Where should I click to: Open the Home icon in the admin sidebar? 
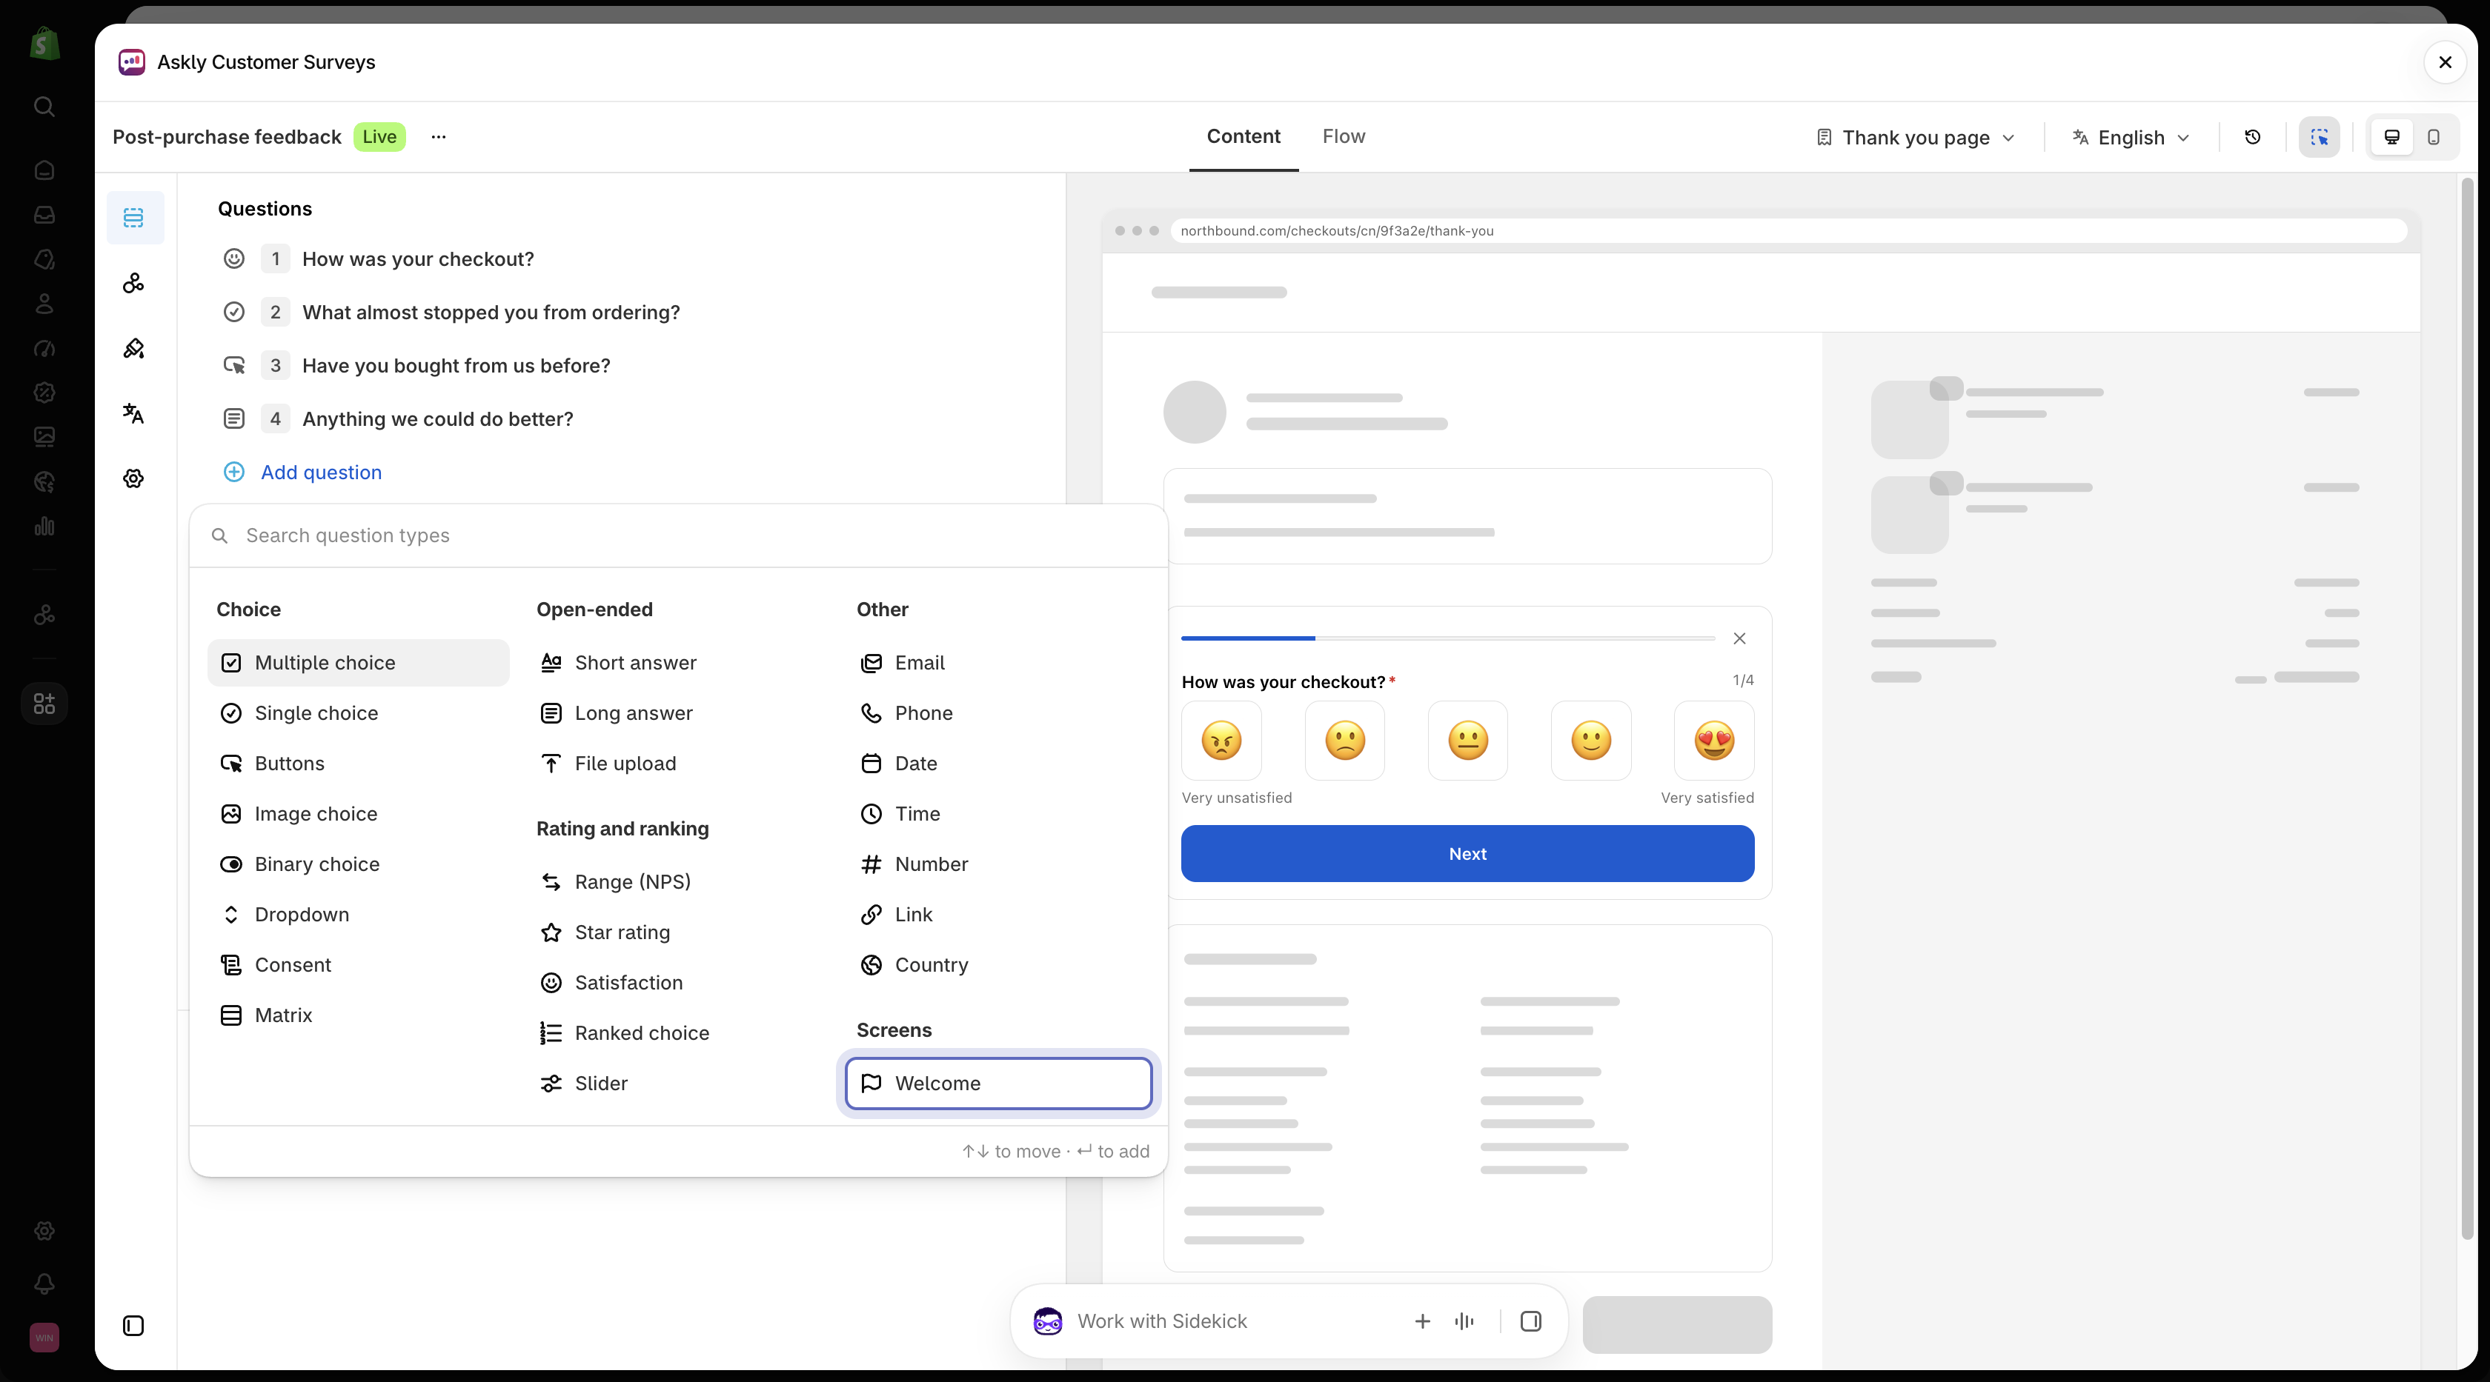[44, 170]
